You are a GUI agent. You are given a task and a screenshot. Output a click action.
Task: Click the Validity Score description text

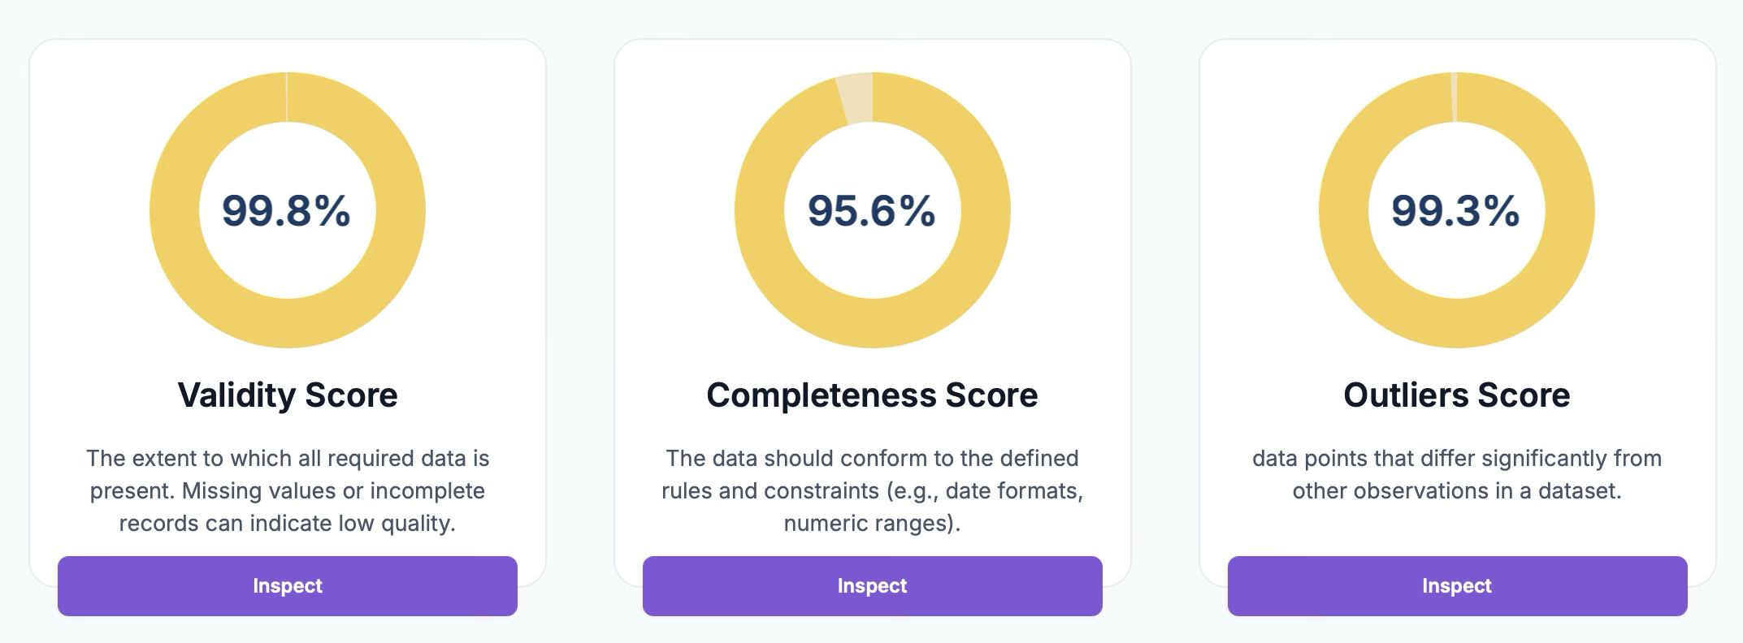coord(287,490)
